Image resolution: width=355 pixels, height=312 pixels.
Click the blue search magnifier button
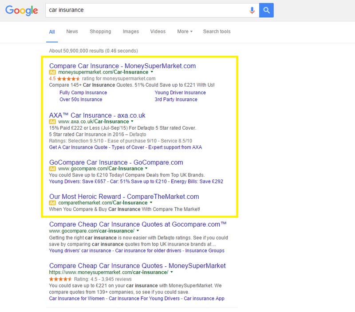[266, 10]
